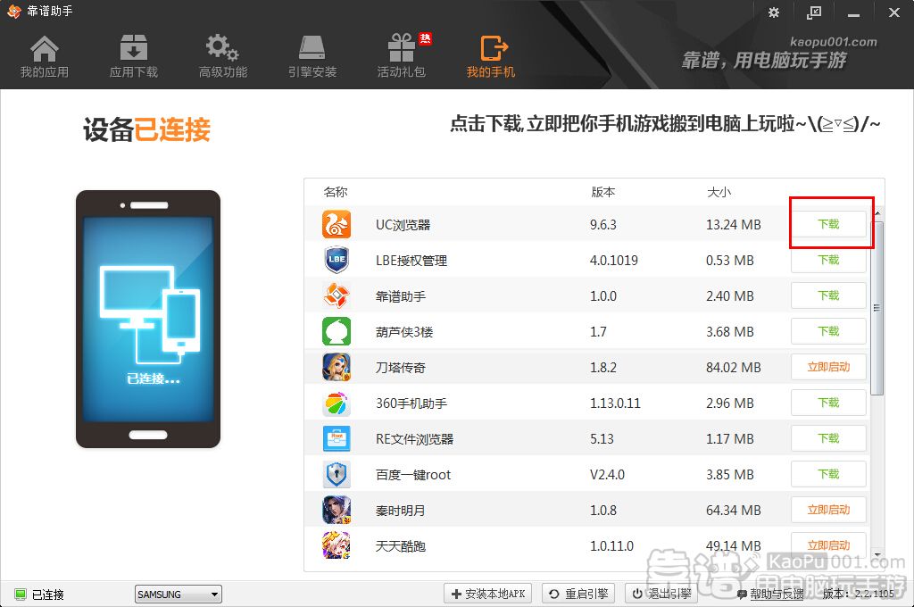Click the 3.68 MB size value
This screenshot has height=607, width=914.
click(730, 331)
